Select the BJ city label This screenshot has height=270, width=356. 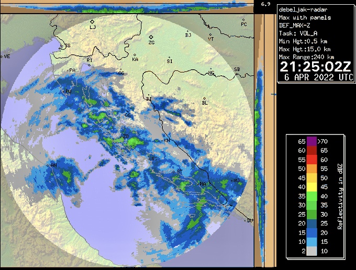(x=188, y=35)
